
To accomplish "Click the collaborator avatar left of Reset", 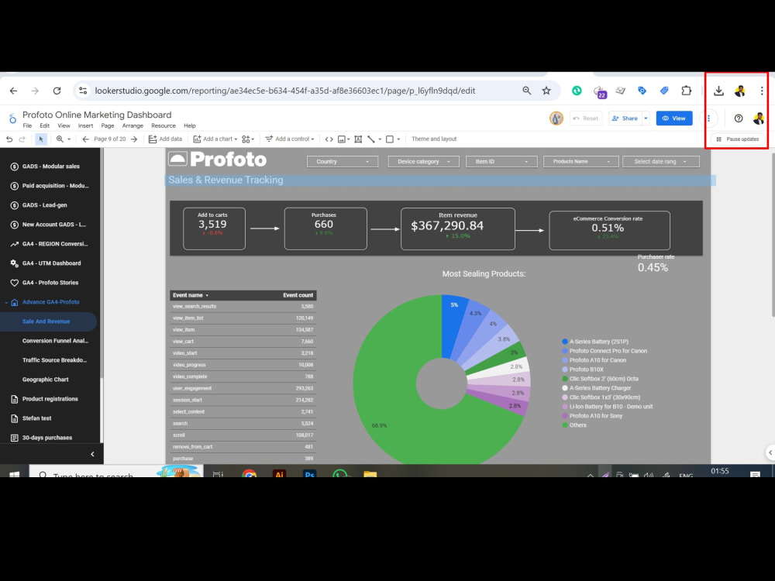I will 556,119.
